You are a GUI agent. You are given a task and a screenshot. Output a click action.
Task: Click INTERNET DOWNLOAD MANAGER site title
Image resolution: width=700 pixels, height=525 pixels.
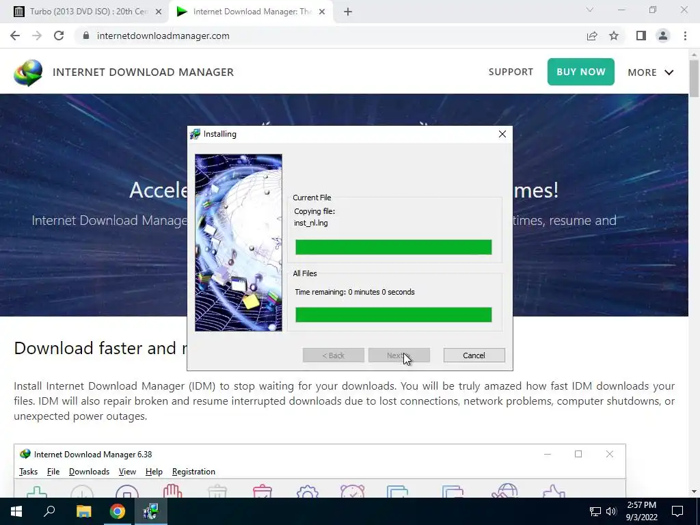144,72
